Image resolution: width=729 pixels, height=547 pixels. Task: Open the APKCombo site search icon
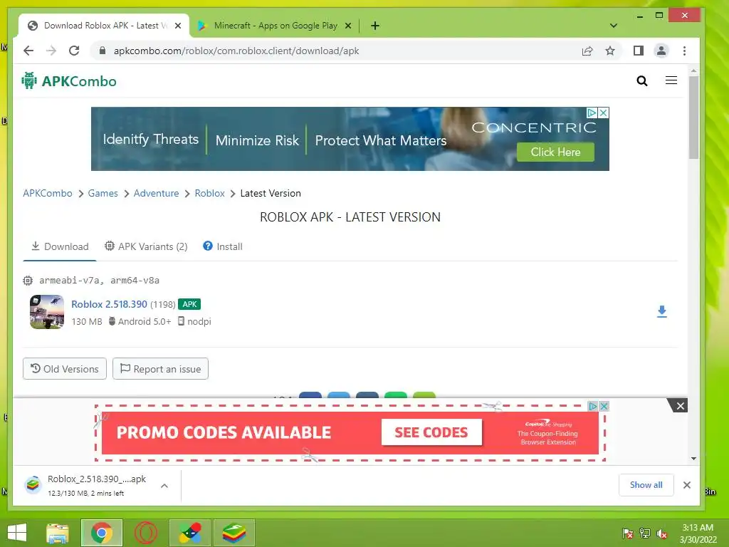pos(641,81)
